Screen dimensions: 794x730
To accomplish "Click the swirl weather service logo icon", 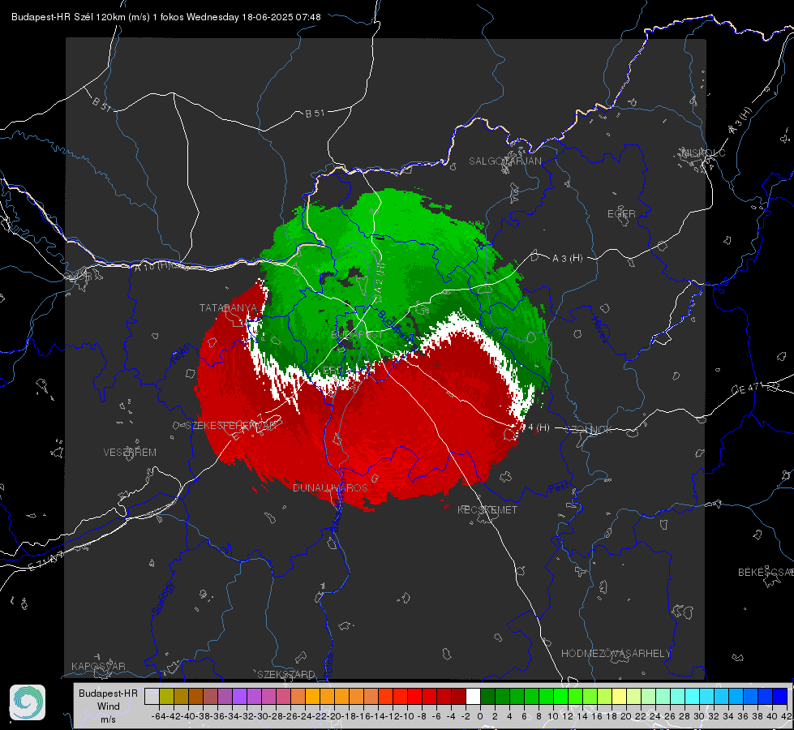I will pyautogui.click(x=28, y=702).
